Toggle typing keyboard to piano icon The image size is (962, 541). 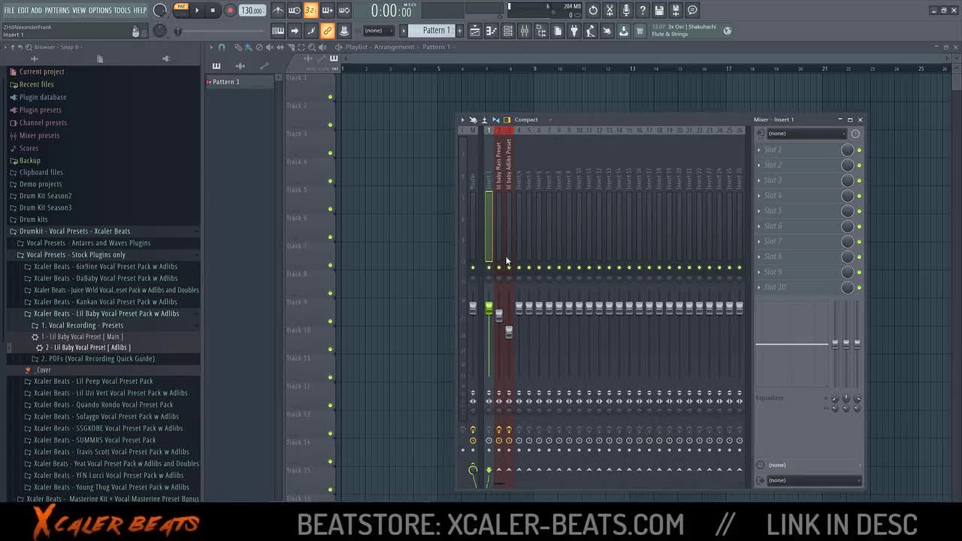[278, 31]
